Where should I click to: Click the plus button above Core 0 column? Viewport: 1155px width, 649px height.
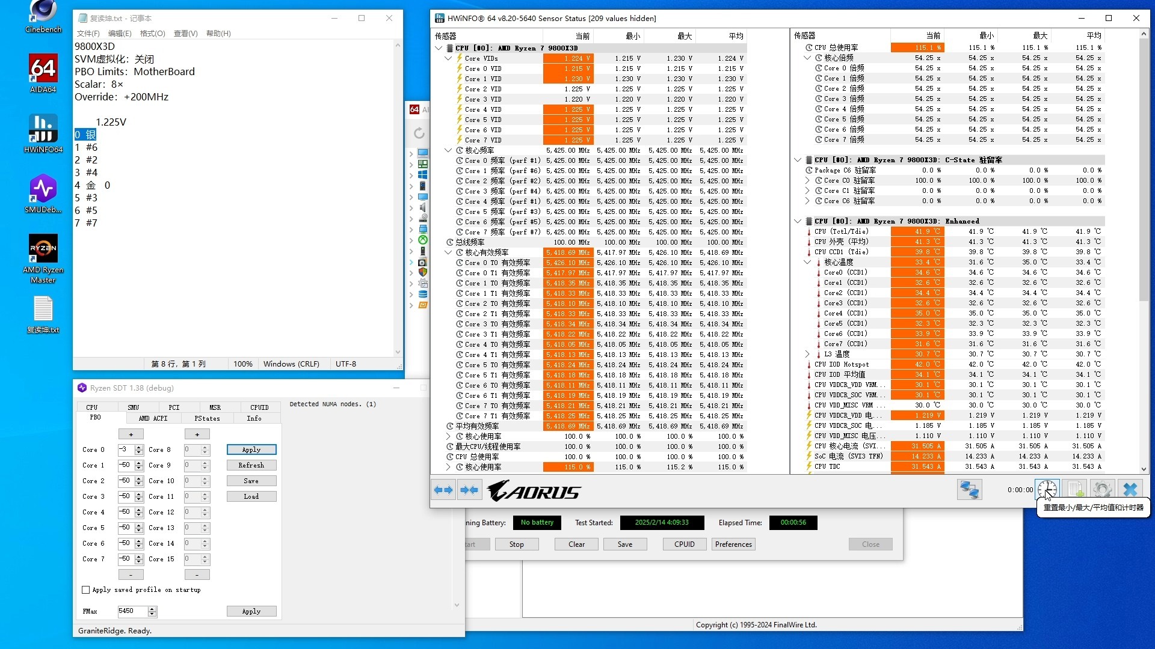(x=131, y=434)
